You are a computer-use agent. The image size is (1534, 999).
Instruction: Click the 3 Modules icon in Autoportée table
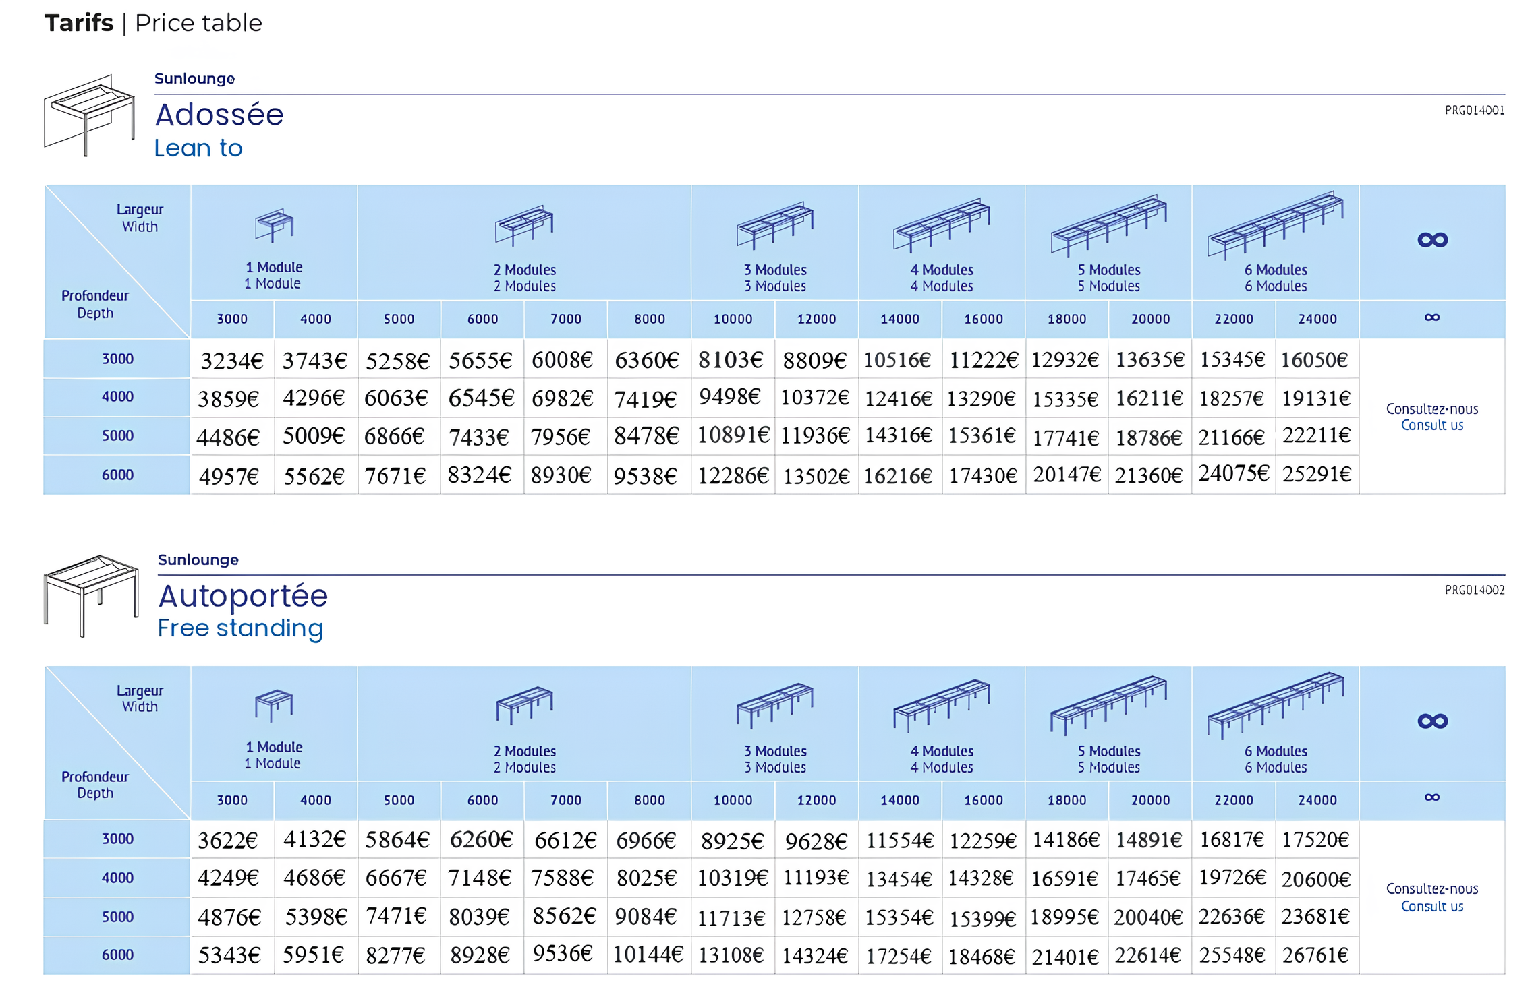[x=774, y=706]
